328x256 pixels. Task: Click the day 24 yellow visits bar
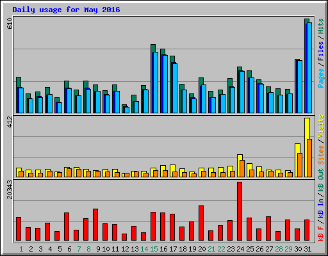(x=239, y=166)
